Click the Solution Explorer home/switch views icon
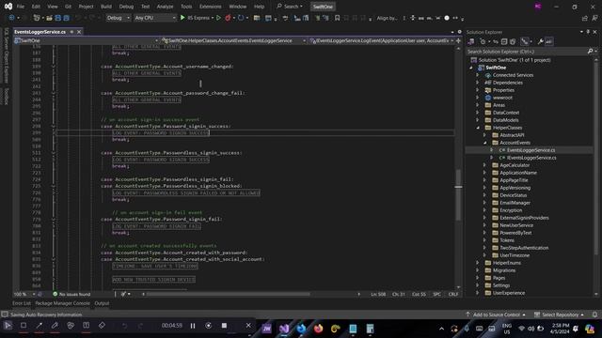602x338 pixels. click(471, 41)
